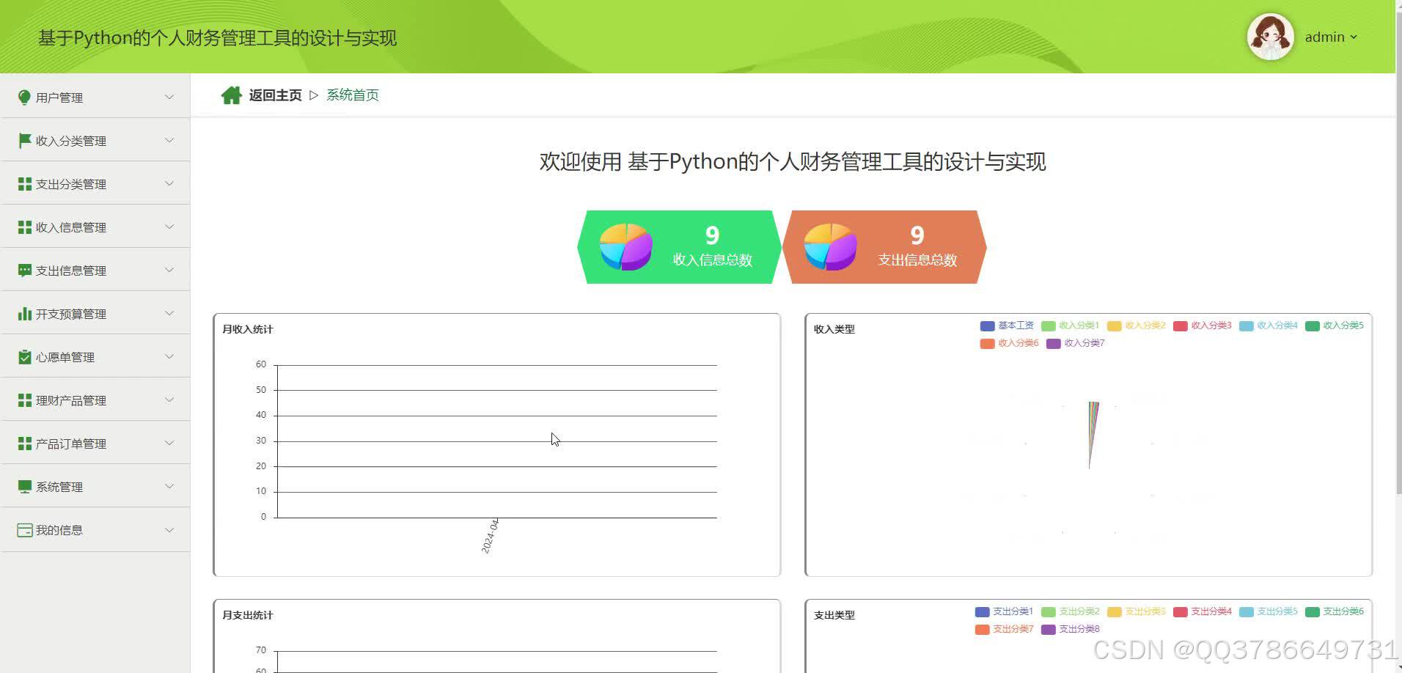Select the checklist icon beside 心愿单管理
The width and height of the screenshot is (1402, 673).
pos(23,356)
